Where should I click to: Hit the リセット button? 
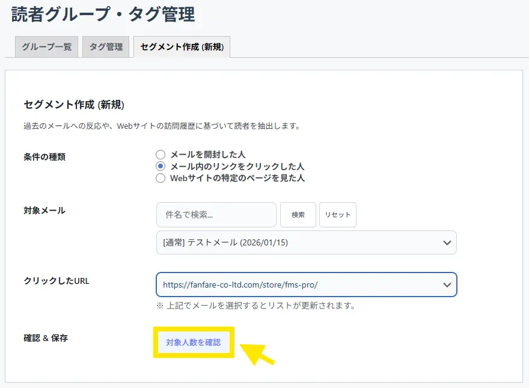(337, 215)
